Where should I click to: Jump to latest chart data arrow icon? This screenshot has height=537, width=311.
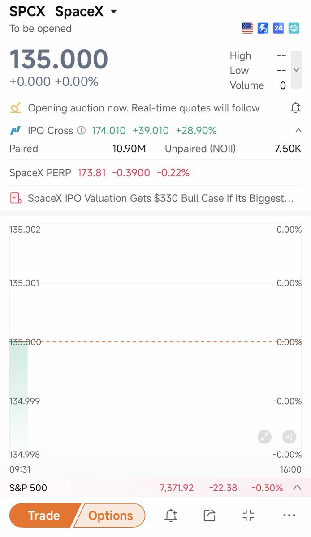coord(288,437)
